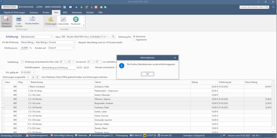Click the Bezeichnung column header

click(x=62, y=82)
